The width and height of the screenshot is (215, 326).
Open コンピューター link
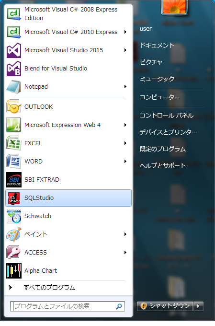tap(160, 97)
